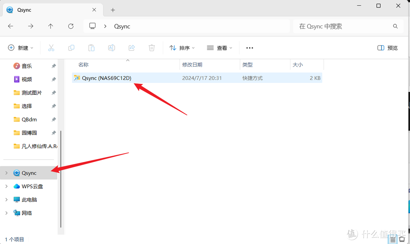The width and height of the screenshot is (410, 244).
Task: Unpin 园博园 with its pin icon
Action: pos(54,133)
